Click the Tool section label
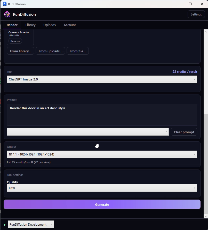Screen dimensions: 208x230 click(10, 72)
